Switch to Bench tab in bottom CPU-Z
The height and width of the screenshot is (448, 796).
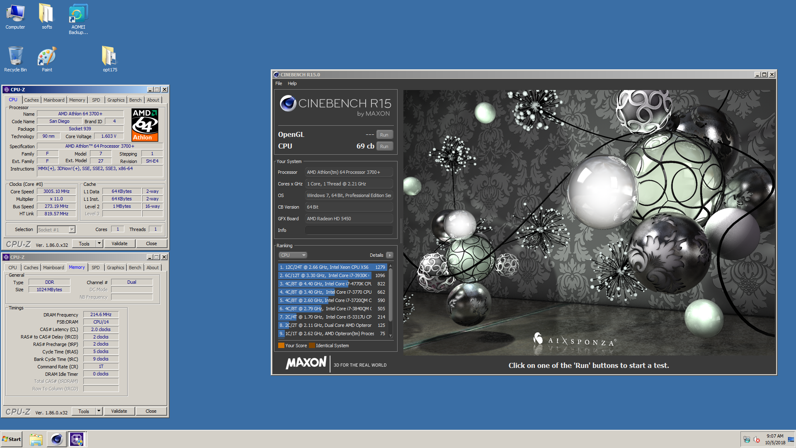click(135, 268)
